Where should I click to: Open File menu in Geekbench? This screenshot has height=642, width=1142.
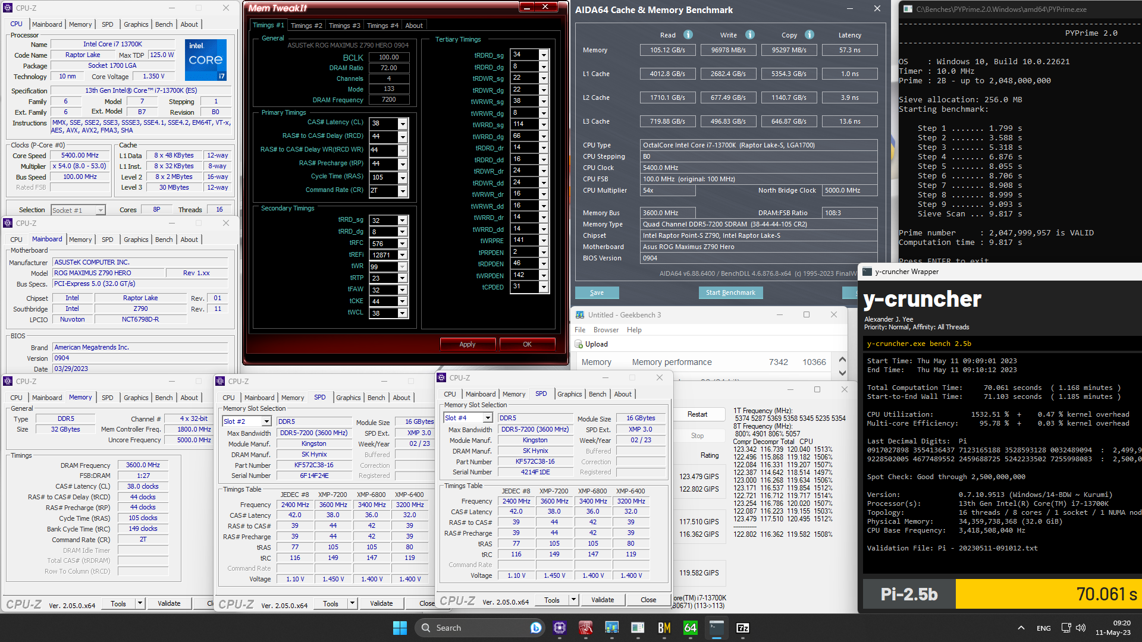(x=580, y=330)
